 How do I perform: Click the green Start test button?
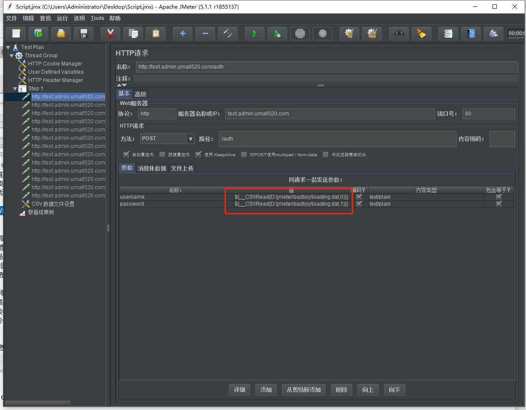click(255, 33)
